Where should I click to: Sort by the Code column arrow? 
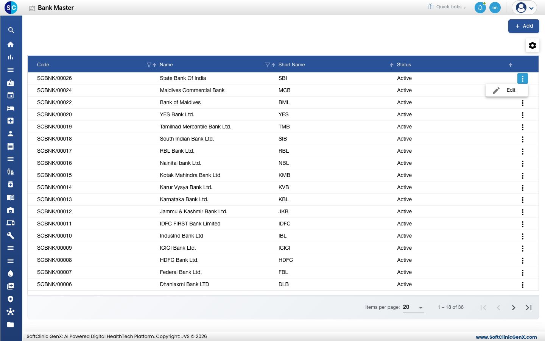154,65
